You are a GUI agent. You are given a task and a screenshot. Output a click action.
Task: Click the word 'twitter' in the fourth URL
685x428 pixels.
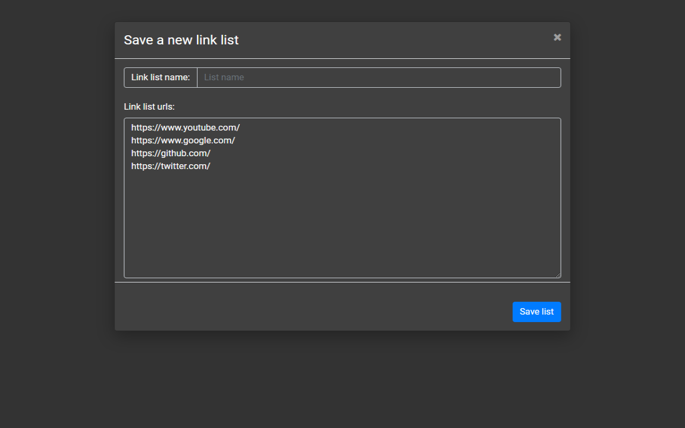click(x=175, y=166)
